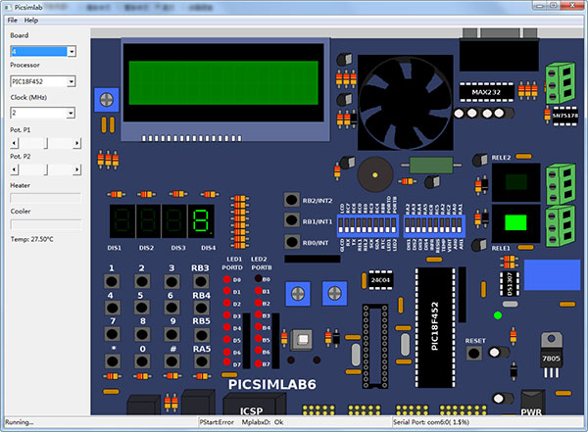Click the Pot. P1 slider thumb
The width and height of the screenshot is (588, 432).
pos(46,143)
